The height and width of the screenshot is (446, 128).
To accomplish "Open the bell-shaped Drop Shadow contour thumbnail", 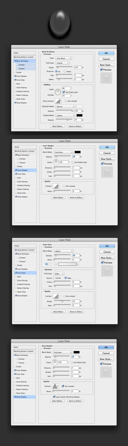I will point(55,386).
